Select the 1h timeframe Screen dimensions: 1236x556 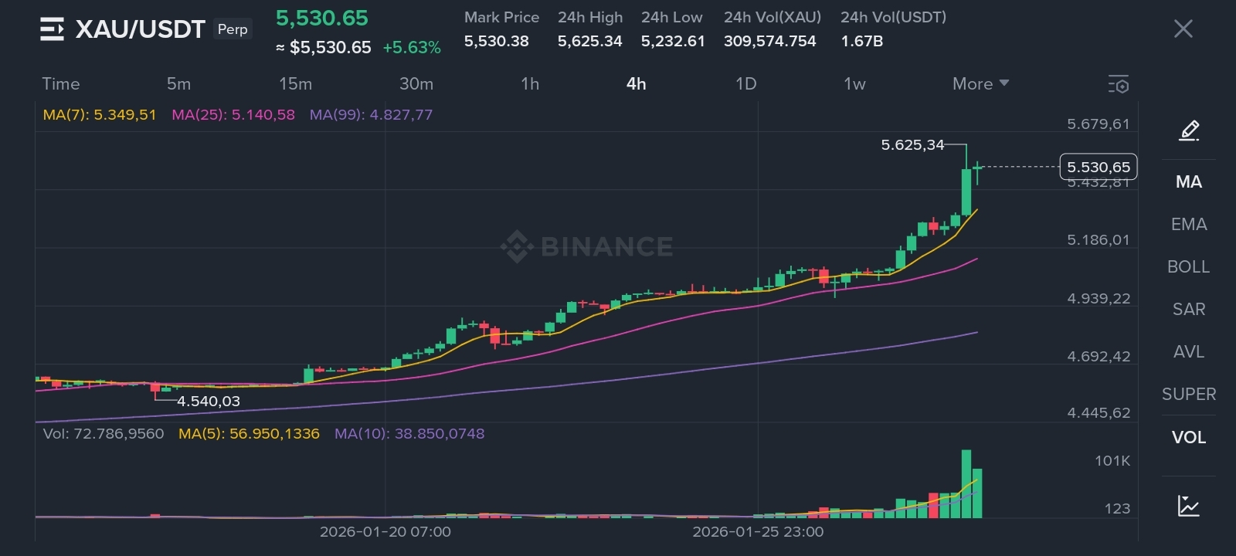(x=530, y=83)
